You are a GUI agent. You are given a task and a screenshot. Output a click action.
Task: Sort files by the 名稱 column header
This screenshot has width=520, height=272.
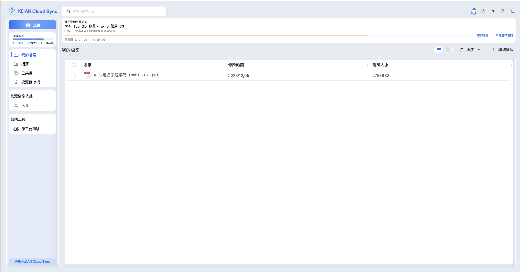pyautogui.click(x=88, y=65)
